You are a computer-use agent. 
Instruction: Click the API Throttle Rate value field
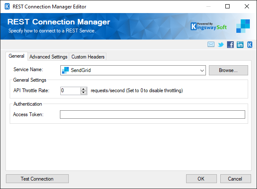pos(70,91)
